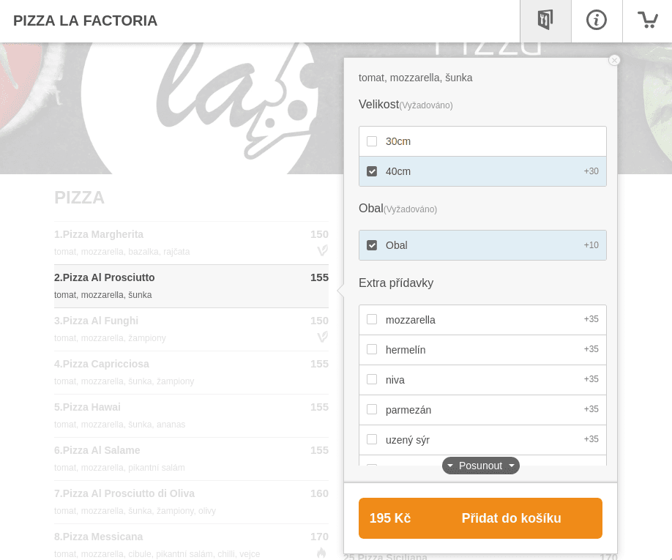This screenshot has width=672, height=560.
Task: Click the info circle icon
Action: pos(597,20)
